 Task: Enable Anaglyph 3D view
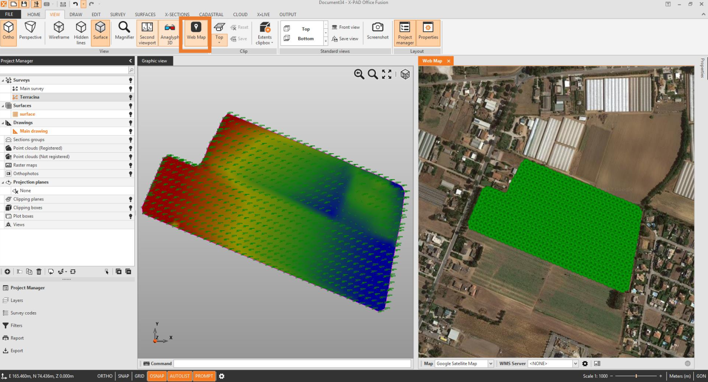tap(170, 32)
